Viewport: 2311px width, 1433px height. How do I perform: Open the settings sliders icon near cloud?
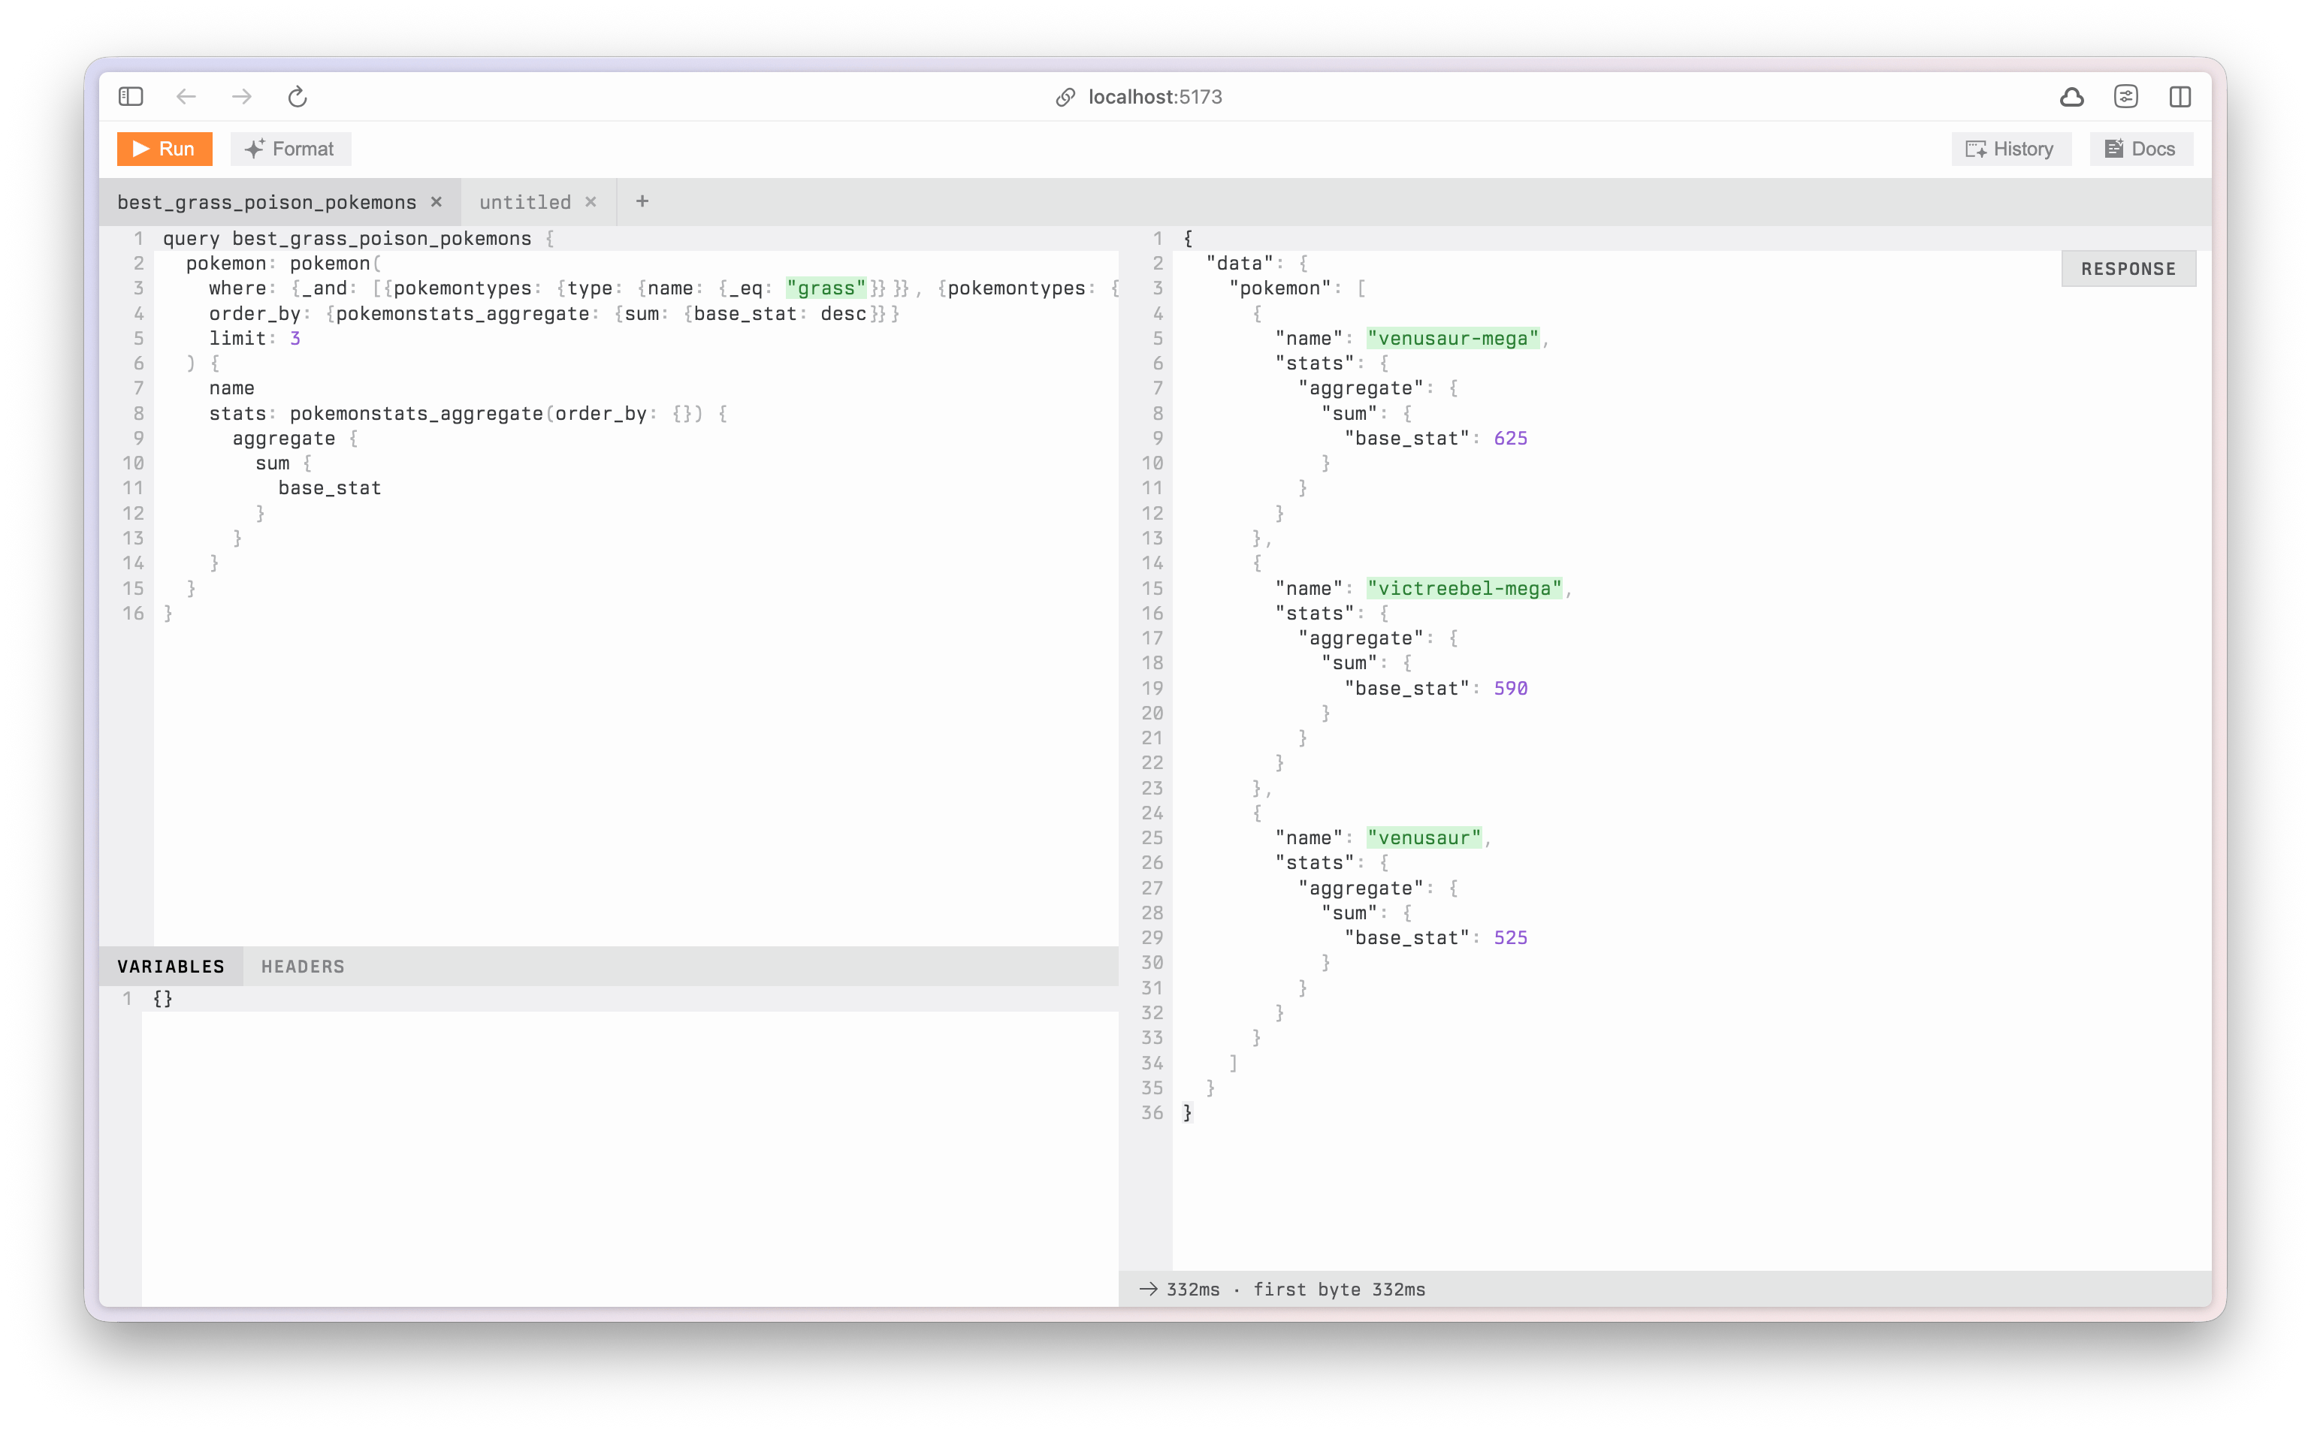click(2125, 97)
